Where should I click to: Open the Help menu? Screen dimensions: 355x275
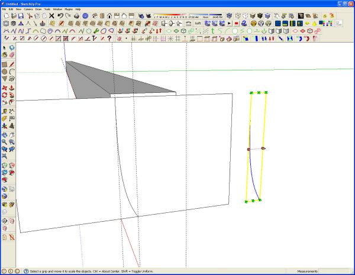[78, 9]
